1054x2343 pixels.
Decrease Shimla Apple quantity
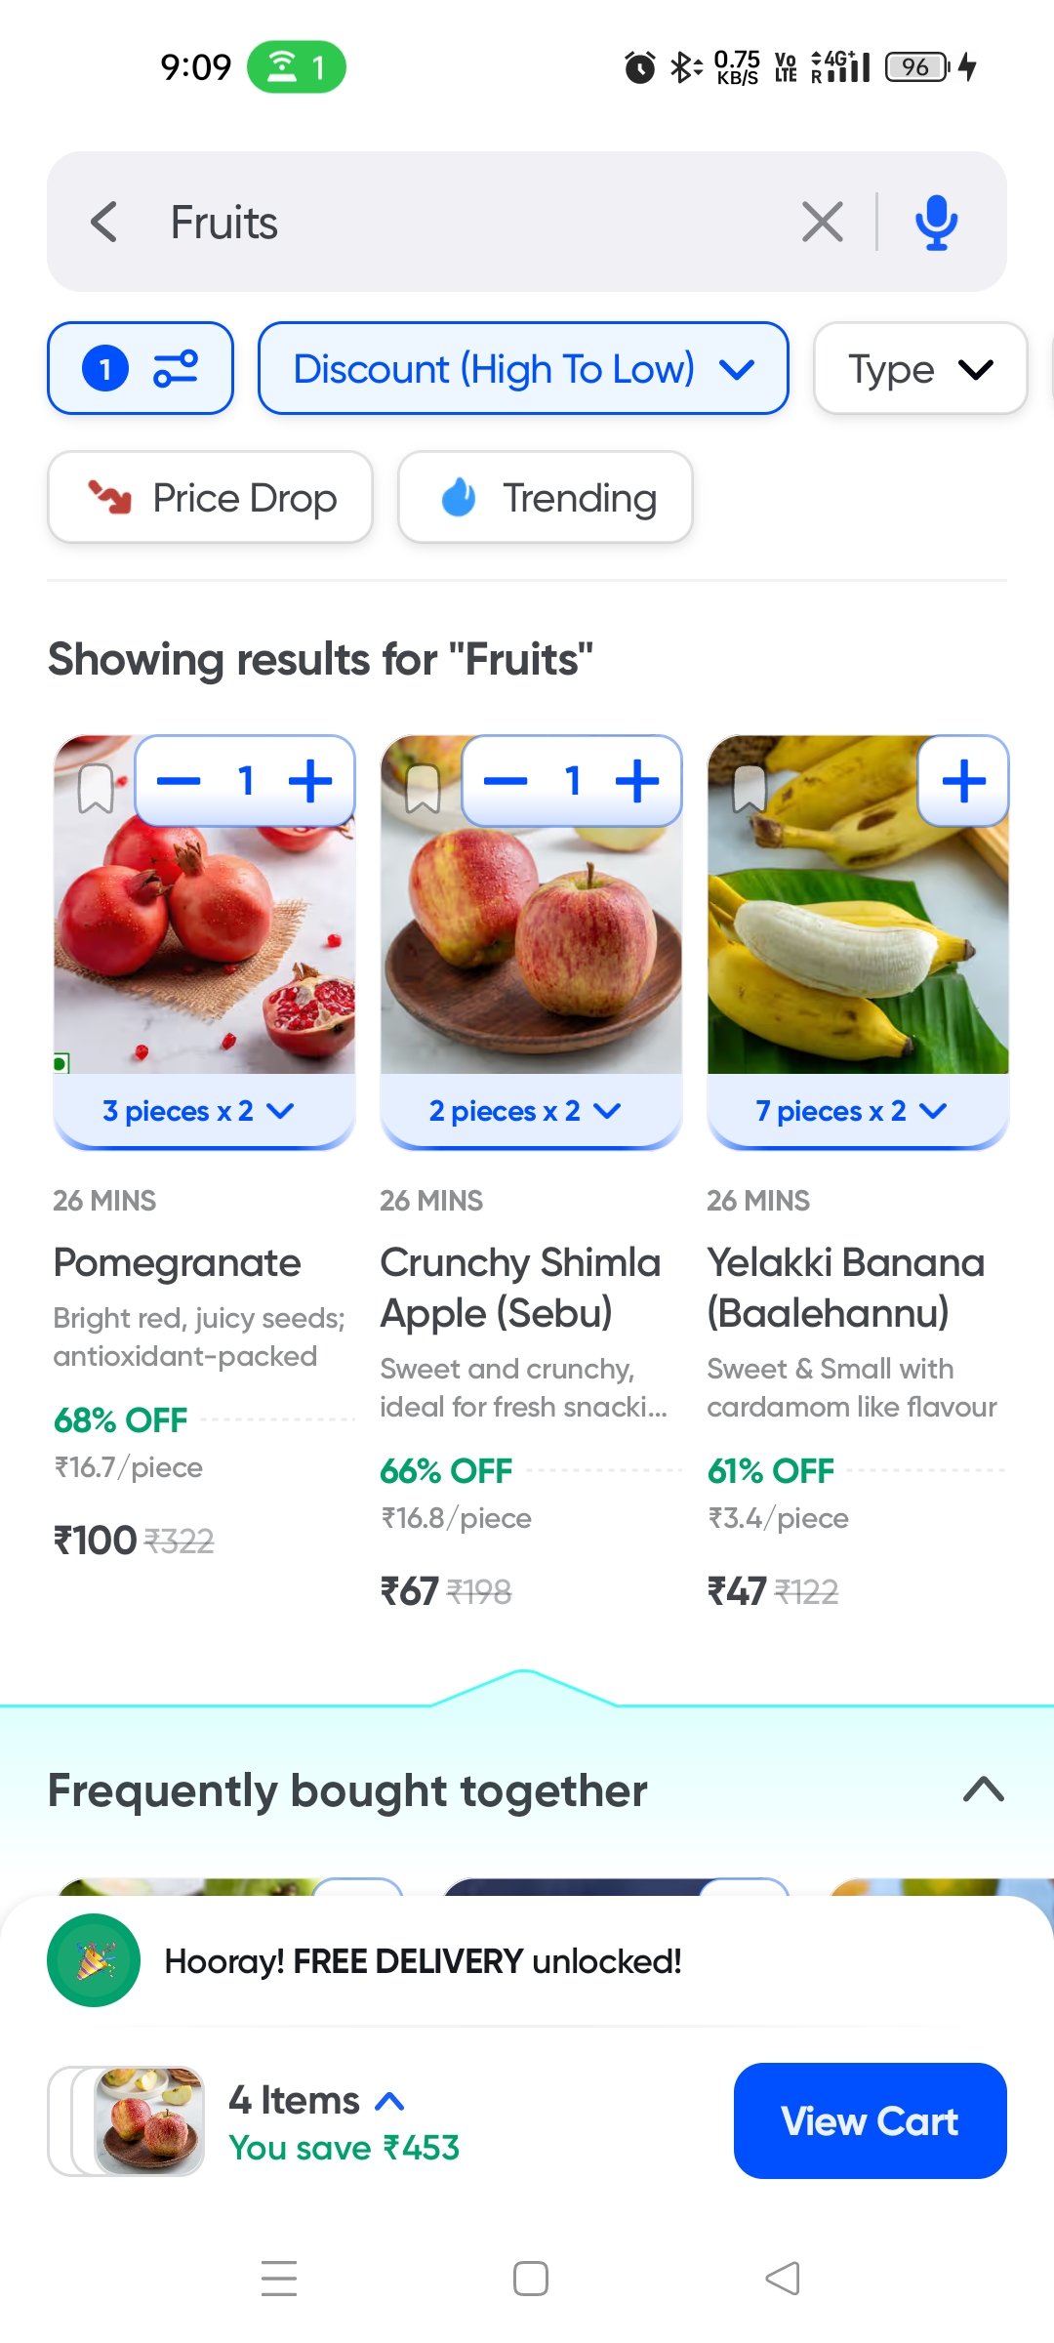(506, 781)
